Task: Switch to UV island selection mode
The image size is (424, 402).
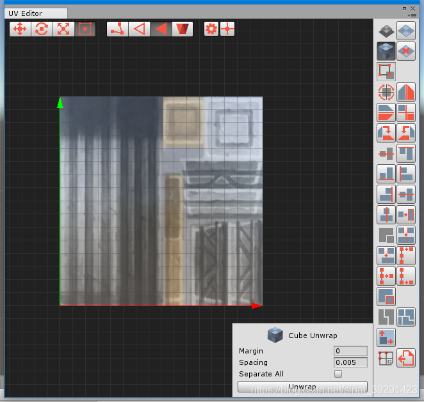Action: [183, 29]
